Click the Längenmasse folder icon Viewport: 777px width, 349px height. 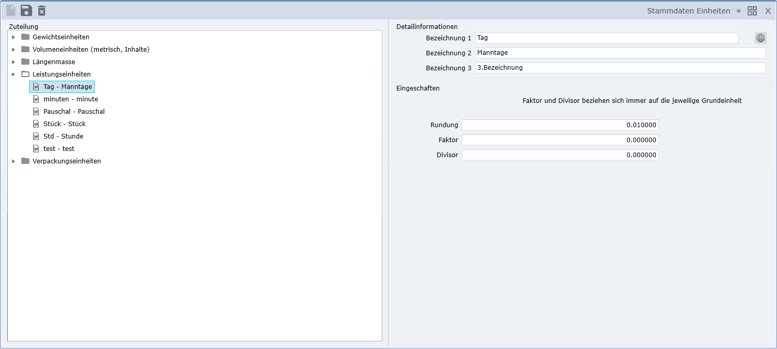pos(25,62)
